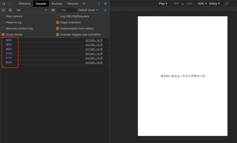Select the Console tab
237x143 pixels.
pos(41,4)
